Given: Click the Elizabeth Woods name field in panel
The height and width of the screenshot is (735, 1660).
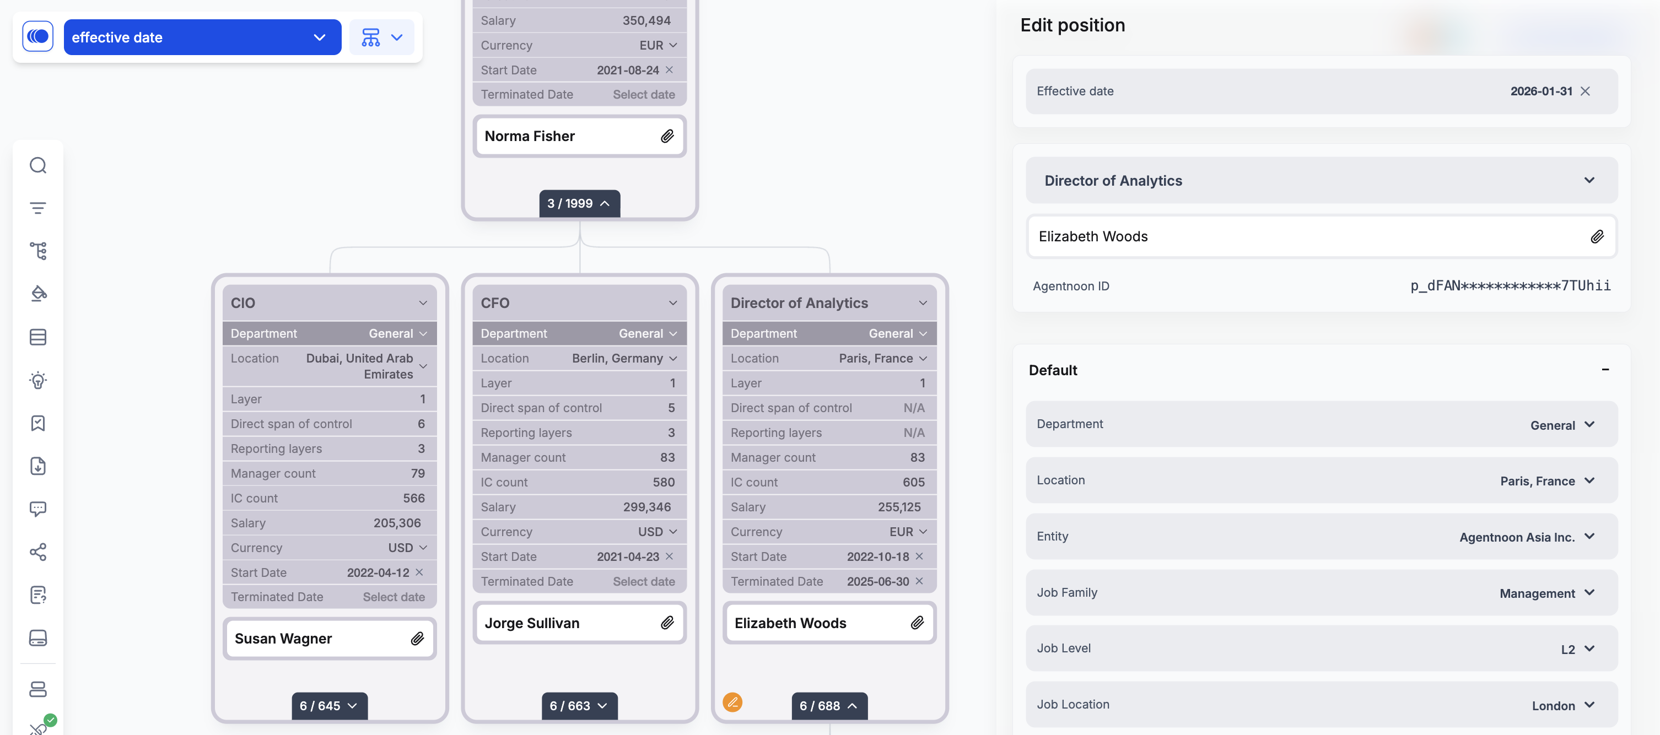Looking at the screenshot, I should [1308, 236].
